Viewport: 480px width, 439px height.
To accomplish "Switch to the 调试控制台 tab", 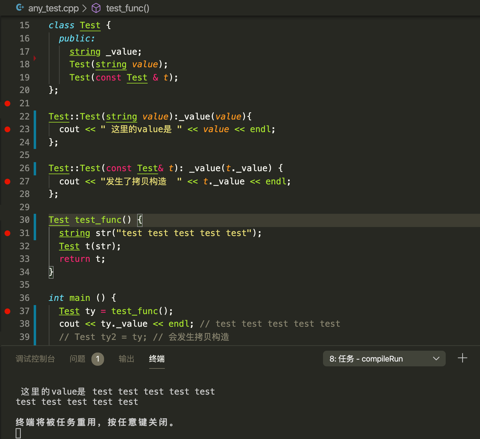I will coord(35,359).
